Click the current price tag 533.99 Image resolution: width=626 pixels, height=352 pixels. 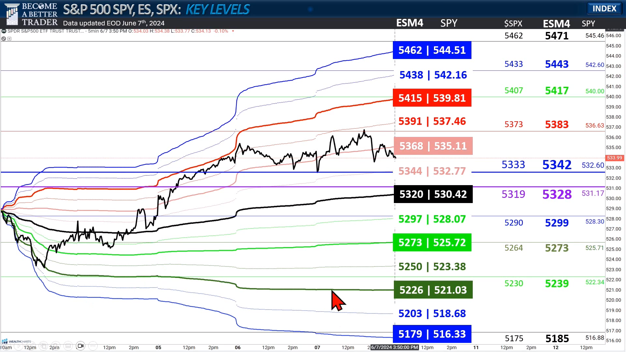pos(615,158)
